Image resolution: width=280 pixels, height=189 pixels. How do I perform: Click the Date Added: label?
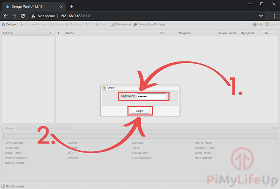coord(203,158)
